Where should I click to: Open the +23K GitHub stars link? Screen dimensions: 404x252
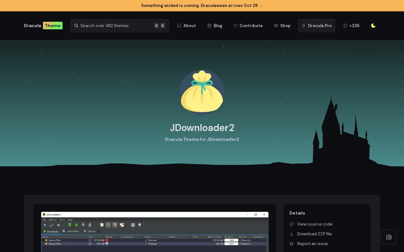(351, 26)
